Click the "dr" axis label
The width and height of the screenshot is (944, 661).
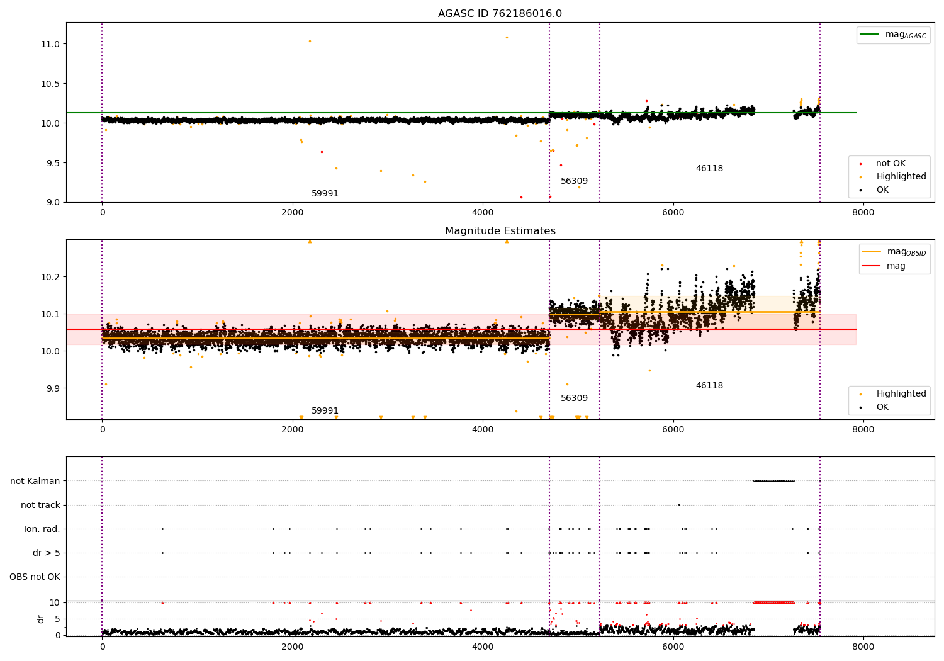[x=41, y=619]
